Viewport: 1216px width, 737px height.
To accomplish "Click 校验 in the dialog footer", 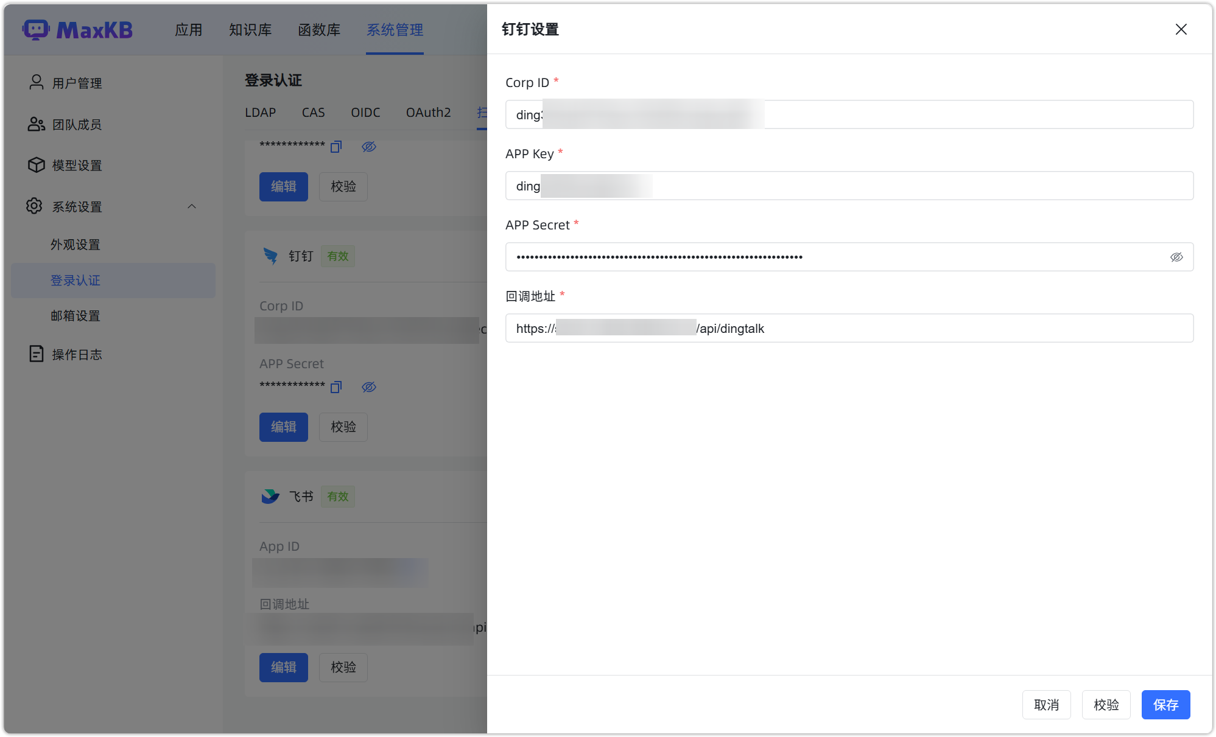I will point(1106,705).
